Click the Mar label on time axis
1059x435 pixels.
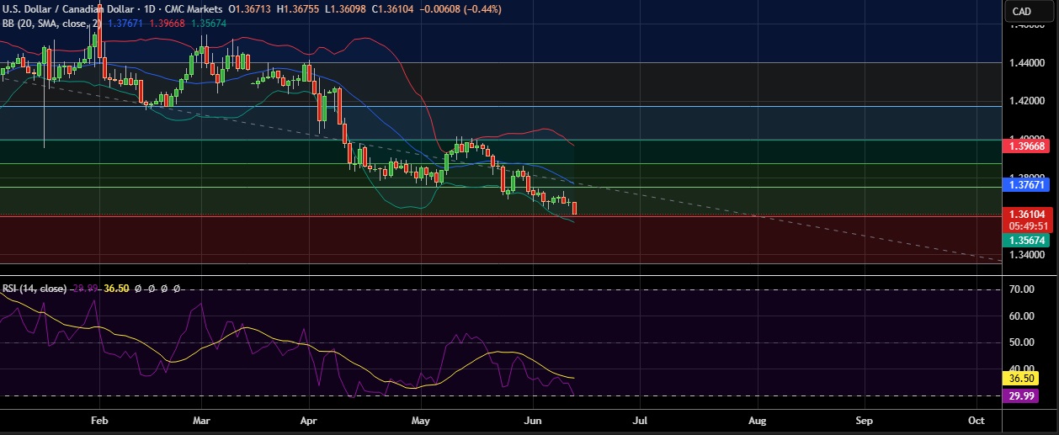201,419
